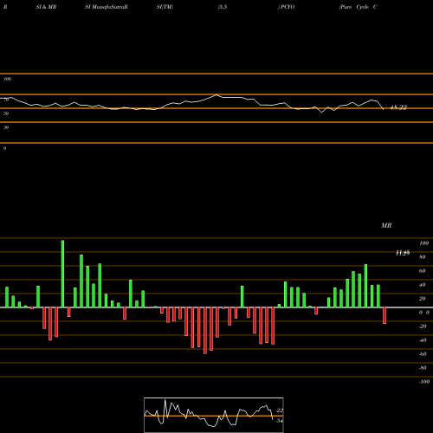The height and width of the screenshot is (433, 433).
Task: Click the '80' label on the MR axis
Action: tap(423, 257)
